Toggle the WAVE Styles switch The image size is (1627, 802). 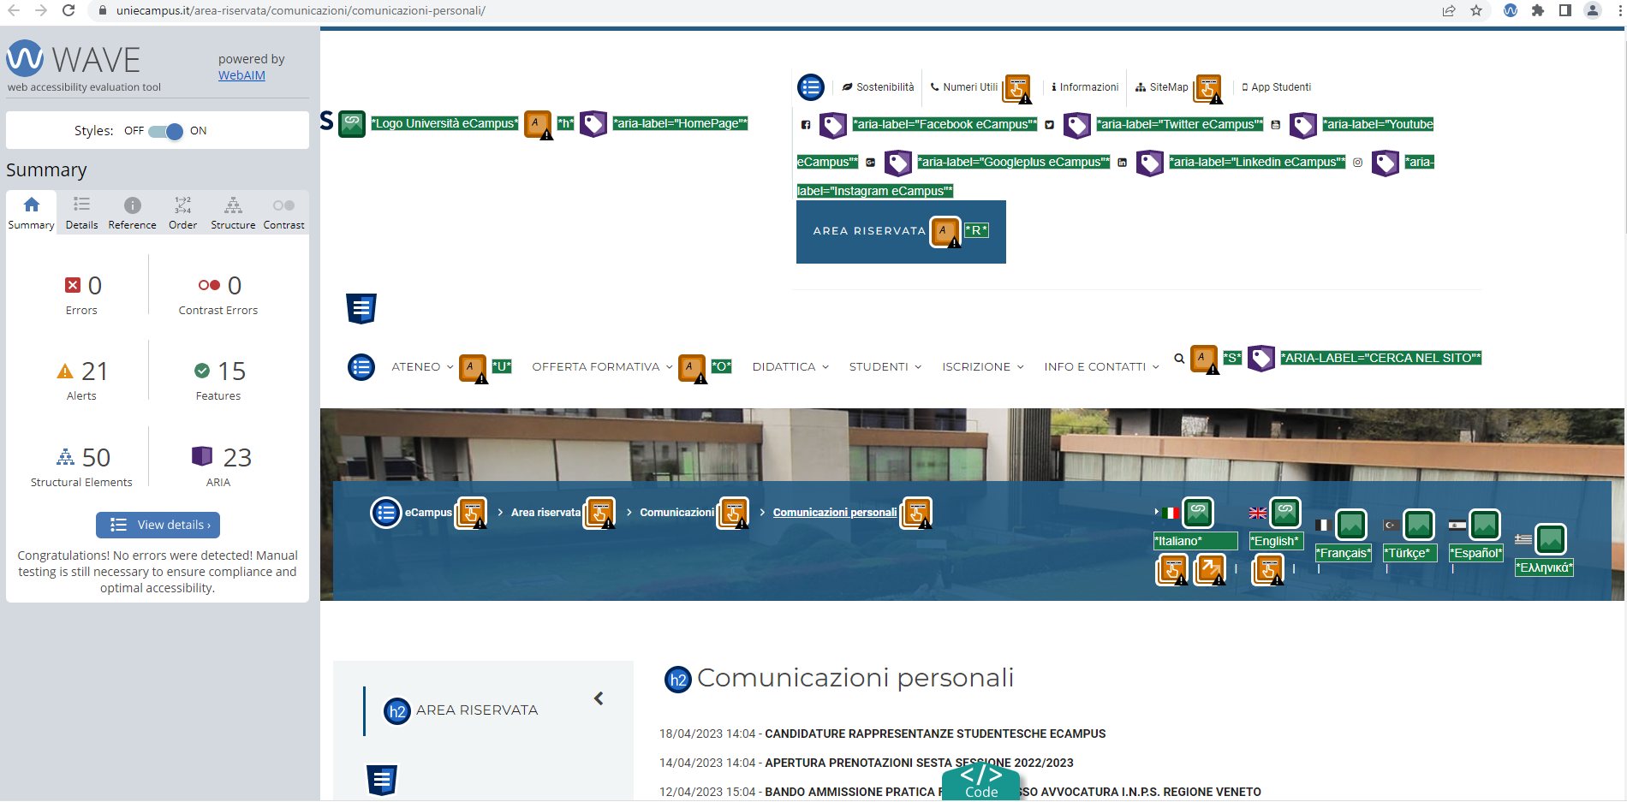point(165,131)
